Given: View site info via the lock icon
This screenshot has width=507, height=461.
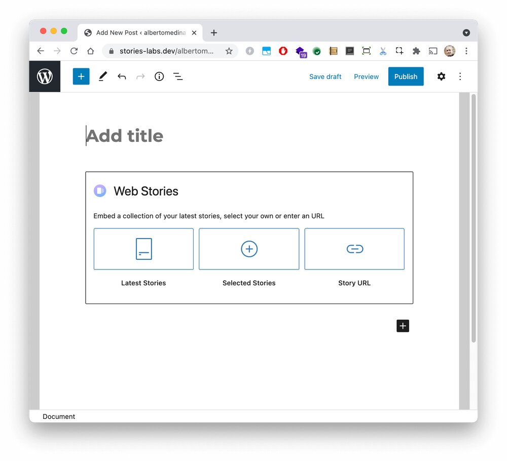Looking at the screenshot, I should pos(111,51).
